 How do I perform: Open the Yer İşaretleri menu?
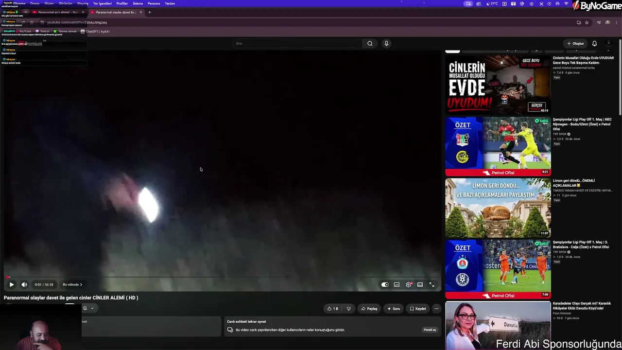[x=102, y=3]
